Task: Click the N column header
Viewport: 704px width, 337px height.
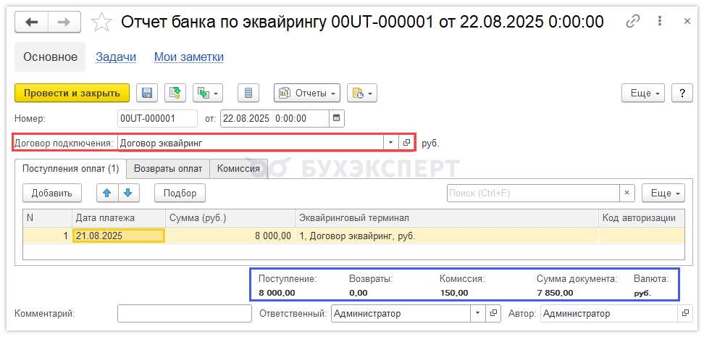Action: 48,218
